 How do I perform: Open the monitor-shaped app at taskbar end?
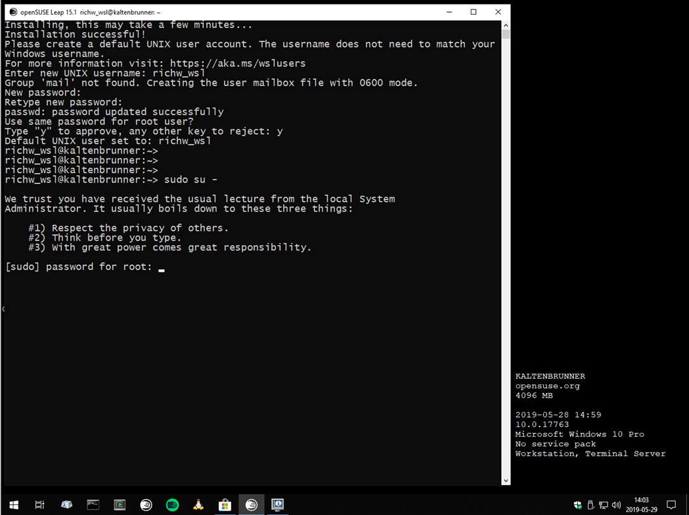tap(277, 505)
